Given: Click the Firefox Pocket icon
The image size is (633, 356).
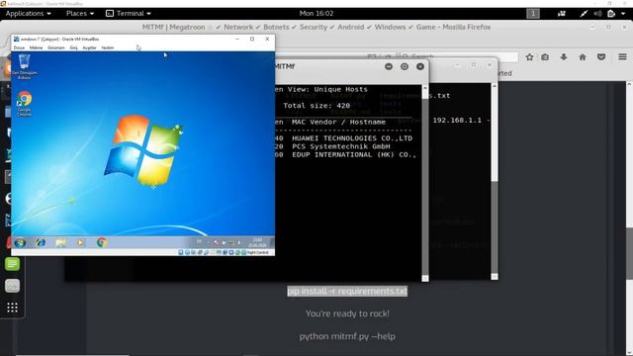Looking at the screenshot, I should click(x=601, y=57).
